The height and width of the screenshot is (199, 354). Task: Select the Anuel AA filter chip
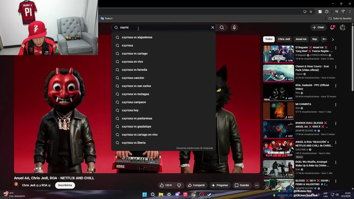click(x=301, y=39)
